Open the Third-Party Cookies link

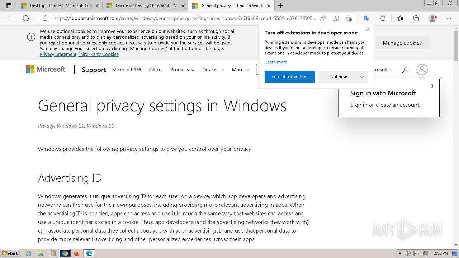(98, 54)
